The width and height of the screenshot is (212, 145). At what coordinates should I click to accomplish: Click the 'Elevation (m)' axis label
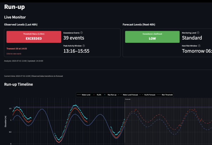6,121
